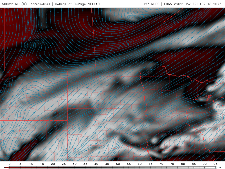Select the 75 value on the color scale
This screenshot has width=225, height=169.
(x=172, y=164)
